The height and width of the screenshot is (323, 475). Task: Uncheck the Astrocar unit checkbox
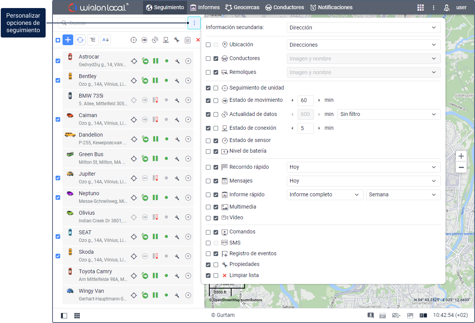(x=58, y=61)
